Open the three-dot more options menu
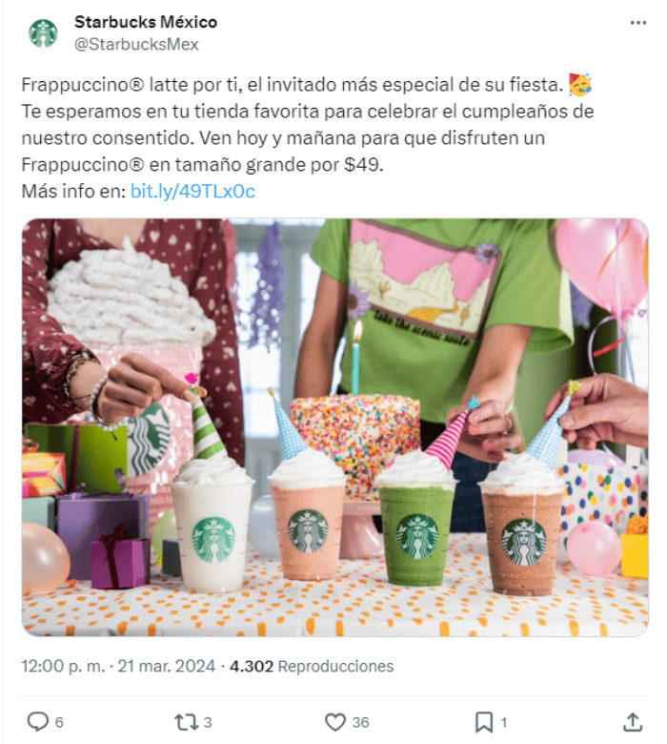 click(x=638, y=22)
